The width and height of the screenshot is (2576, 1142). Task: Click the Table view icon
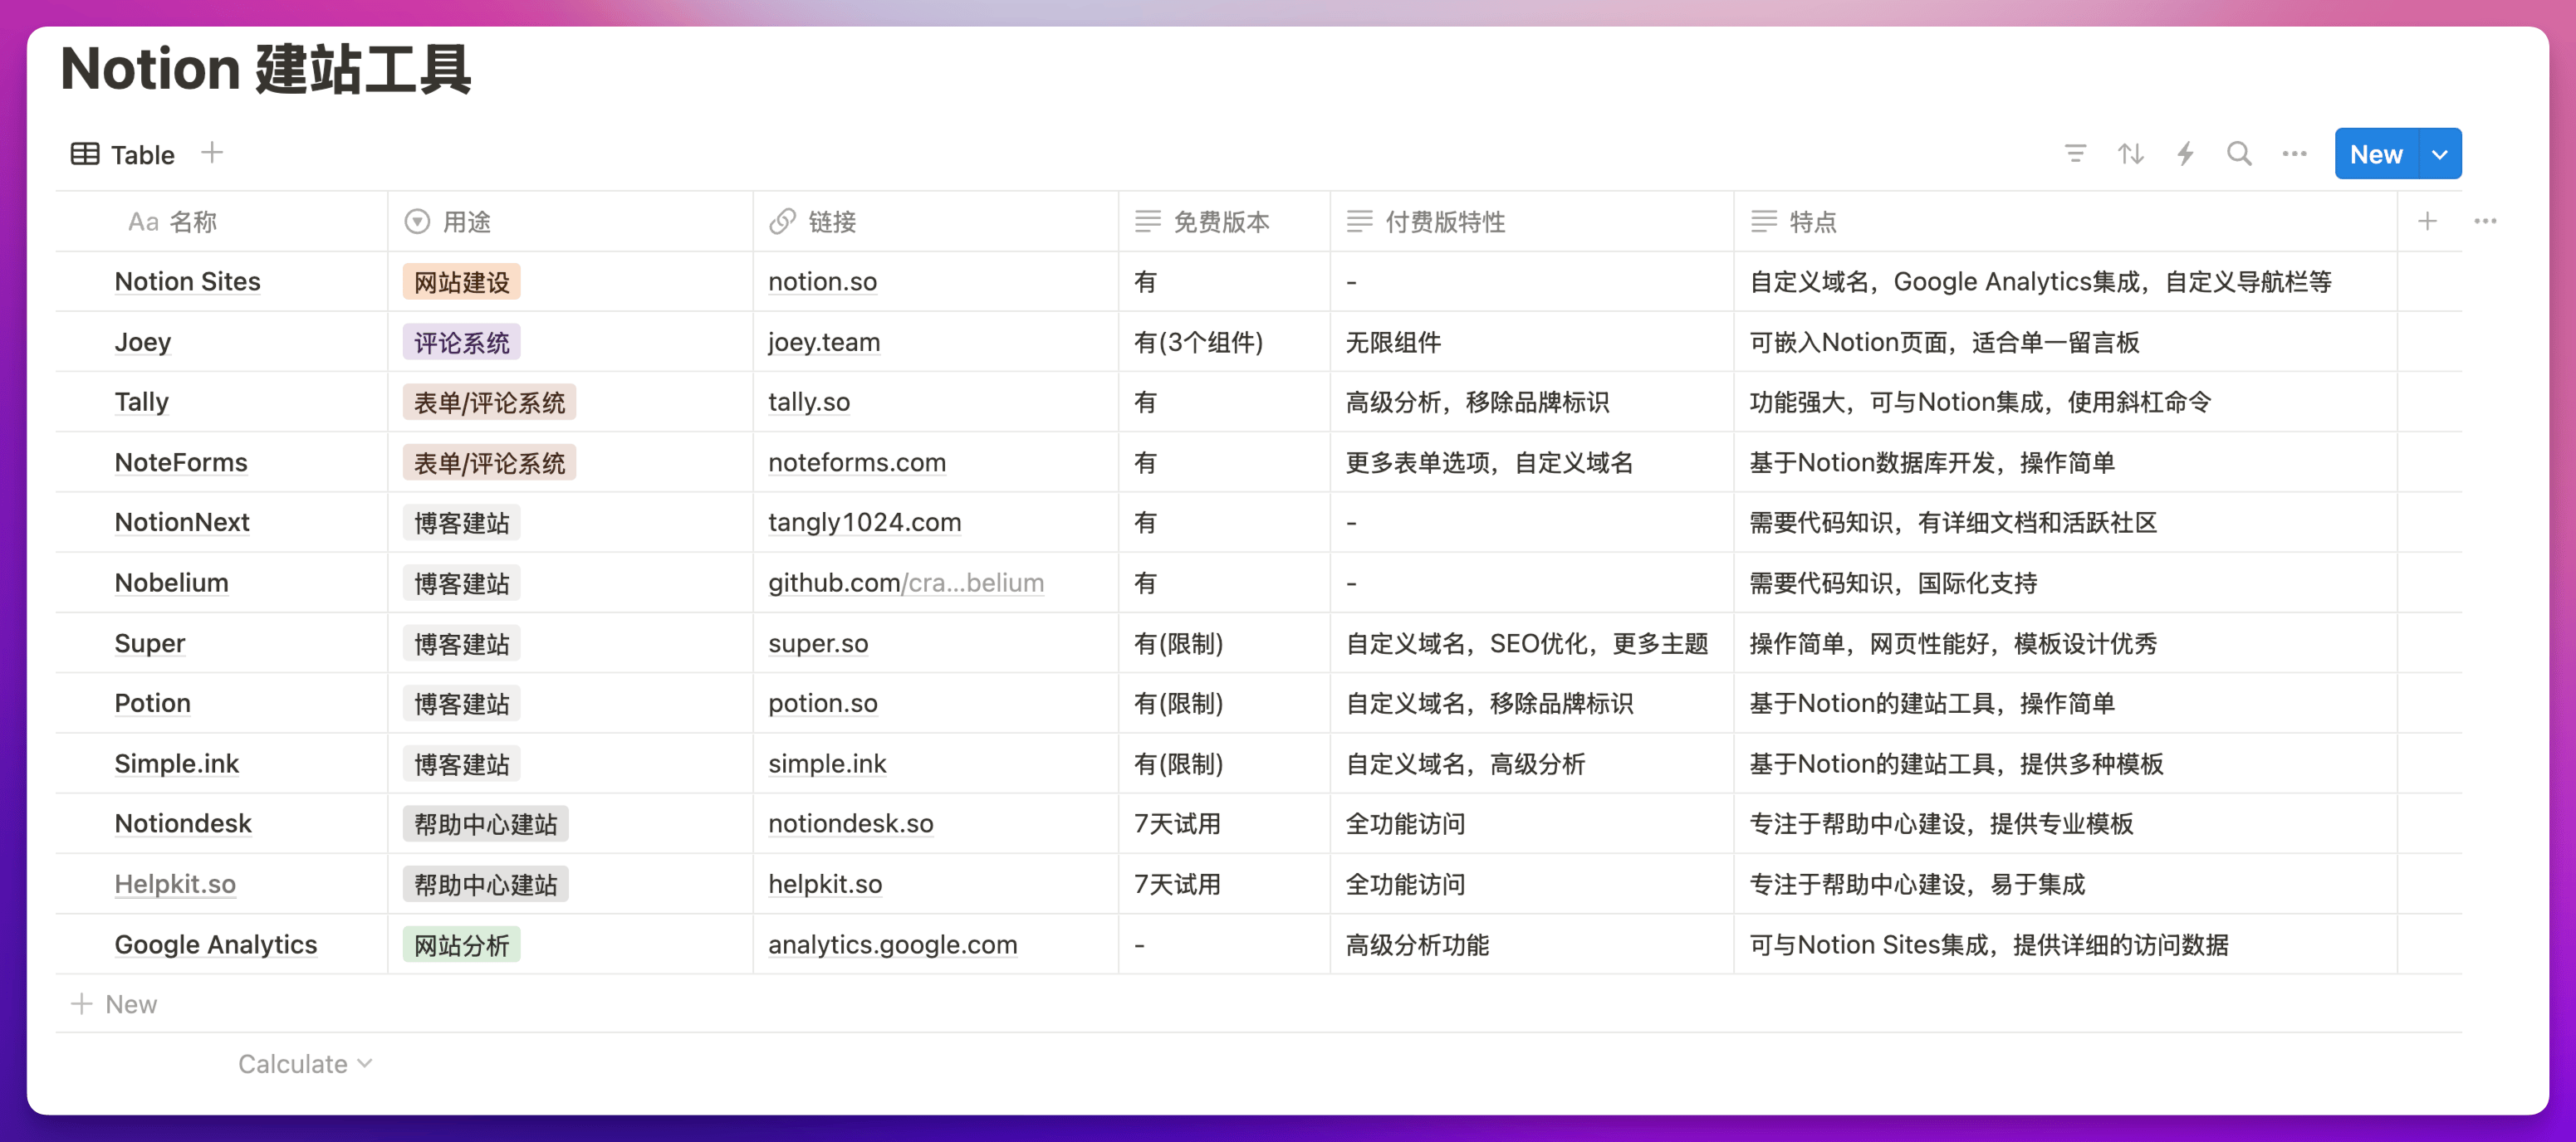[x=84, y=153]
